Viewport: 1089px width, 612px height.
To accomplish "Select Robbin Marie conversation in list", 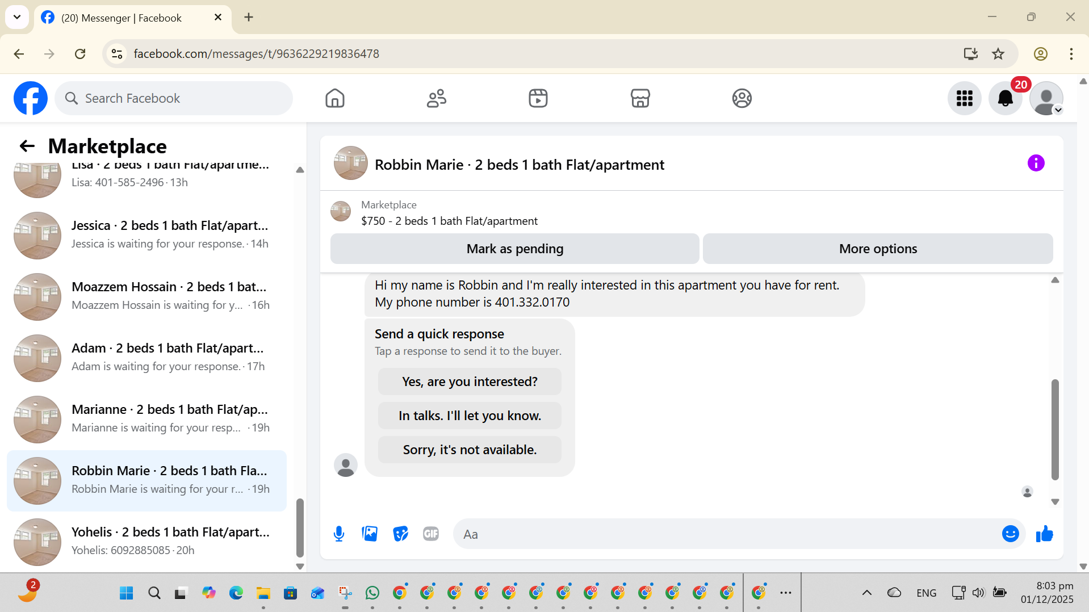I will (x=146, y=480).
